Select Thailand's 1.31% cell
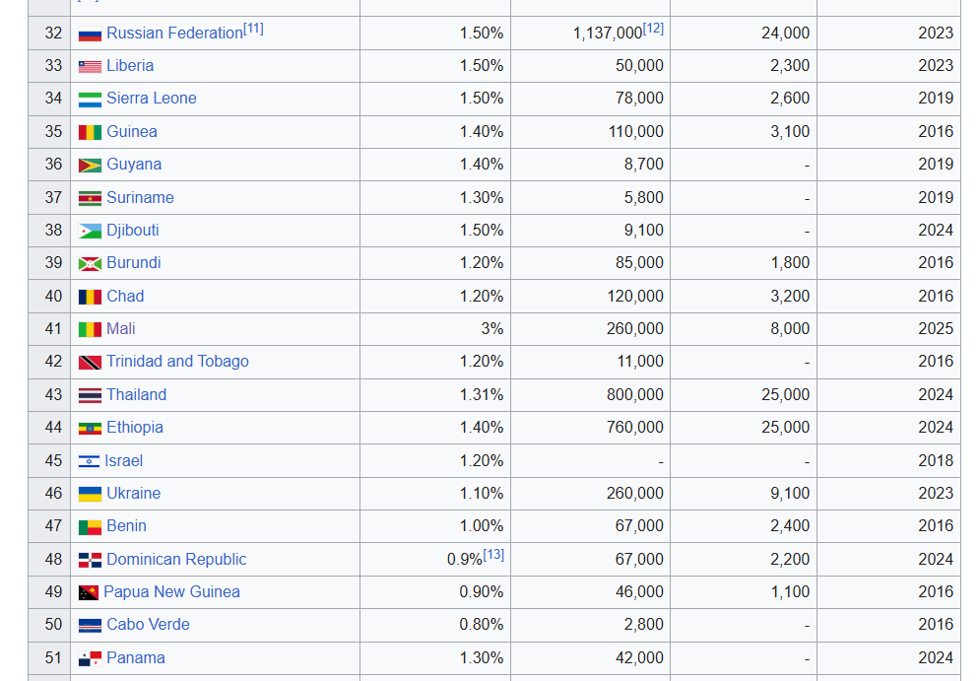This screenshot has width=980, height=681. pyautogui.click(x=482, y=395)
